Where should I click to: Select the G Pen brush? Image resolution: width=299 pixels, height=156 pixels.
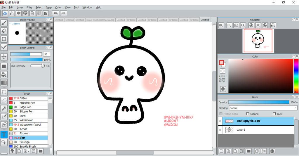point(28,98)
